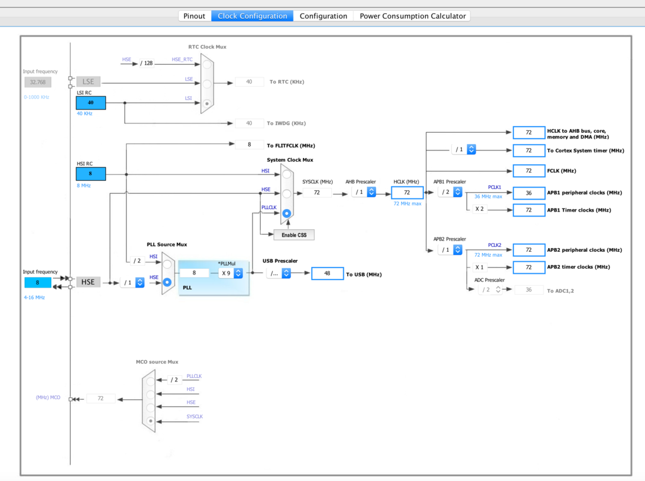This screenshot has height=481, width=645.
Task: Click HCLK to AHB bus value box
Action: [x=529, y=132]
